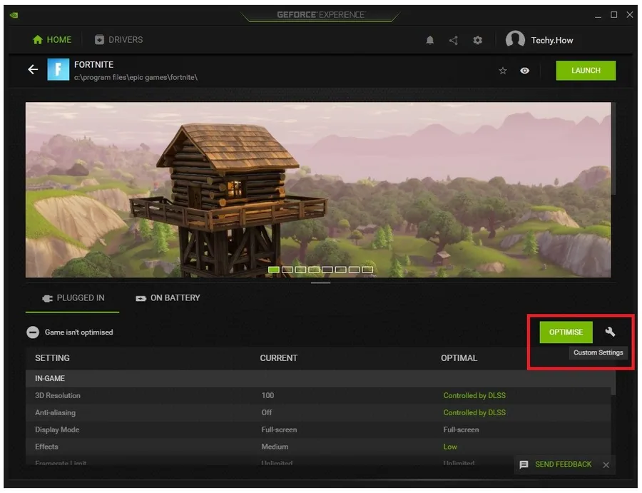The width and height of the screenshot is (642, 493).
Task: Click the CURRENT column header
Action: coord(279,358)
